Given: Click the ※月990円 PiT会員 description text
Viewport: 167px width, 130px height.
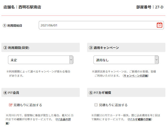Looking at the screenshot, I should point(40,119).
